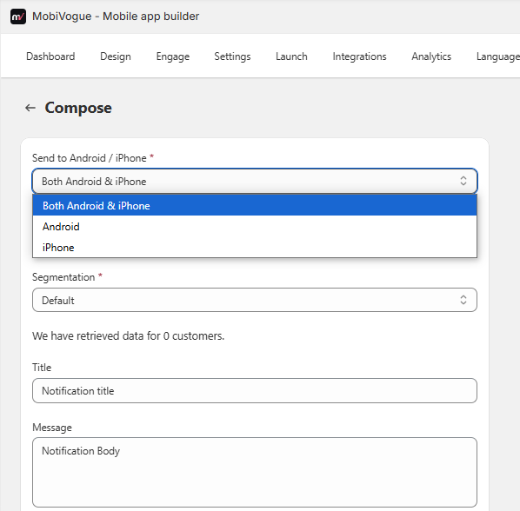Screen dimensions: 520x511
Task: Open the Dashboard tab
Action: click(50, 56)
